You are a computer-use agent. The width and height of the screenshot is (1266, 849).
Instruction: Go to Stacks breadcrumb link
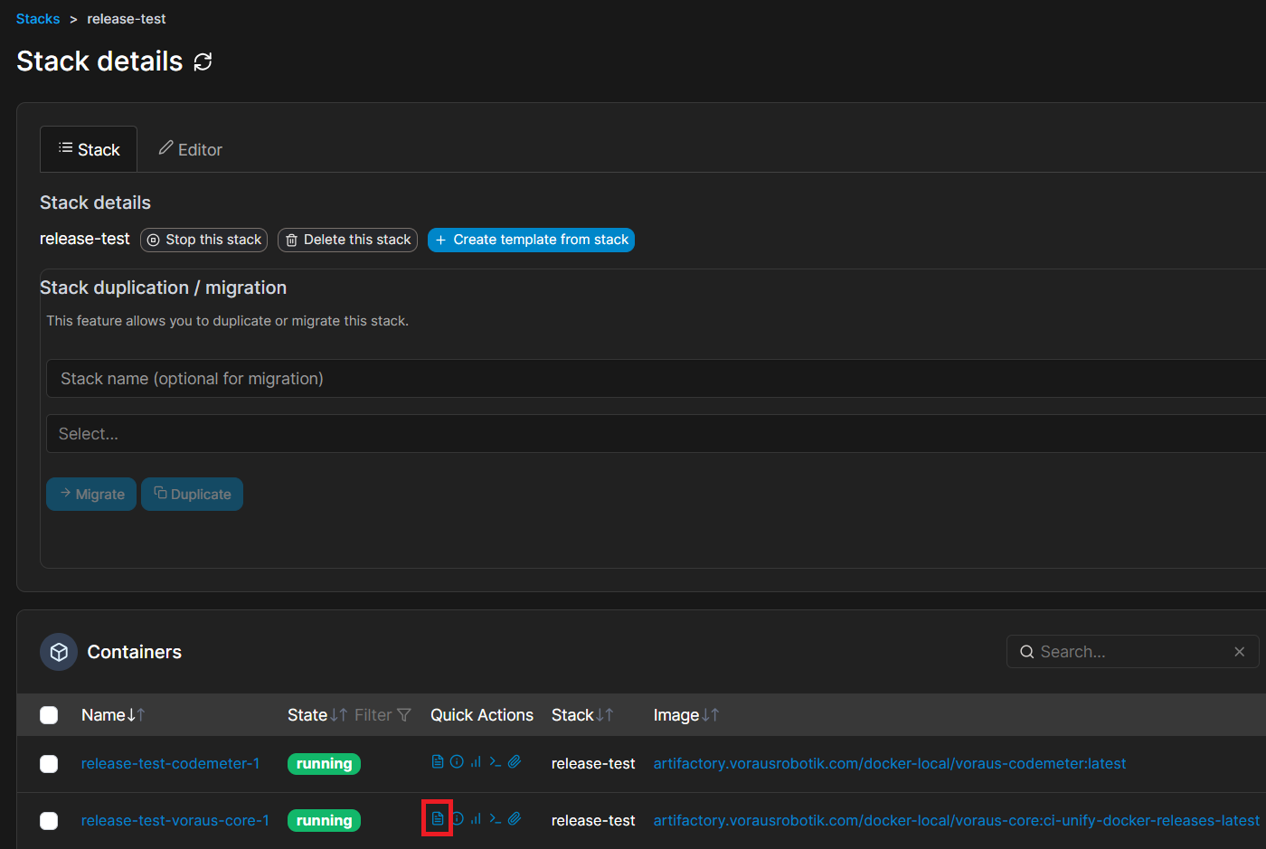tap(38, 19)
